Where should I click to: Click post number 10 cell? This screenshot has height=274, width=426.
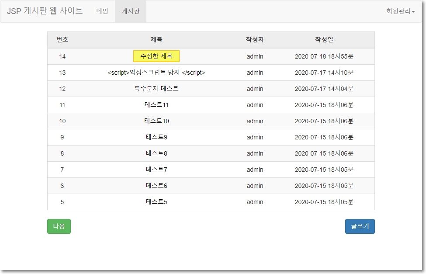click(62, 121)
